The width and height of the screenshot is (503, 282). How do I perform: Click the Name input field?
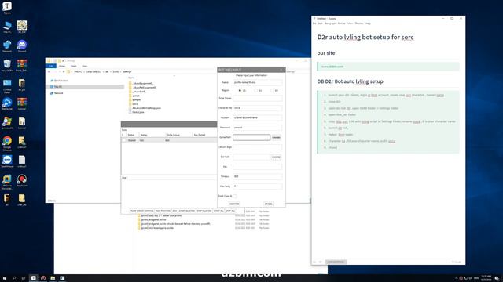[x=258, y=82]
